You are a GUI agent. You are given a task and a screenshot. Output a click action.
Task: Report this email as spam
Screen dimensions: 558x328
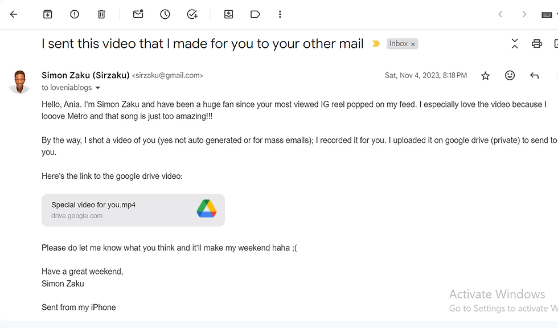click(75, 14)
